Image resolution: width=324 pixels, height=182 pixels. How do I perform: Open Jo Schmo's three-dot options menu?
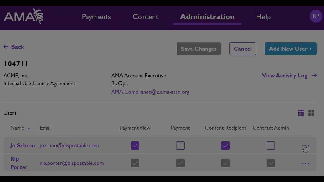pos(306,146)
